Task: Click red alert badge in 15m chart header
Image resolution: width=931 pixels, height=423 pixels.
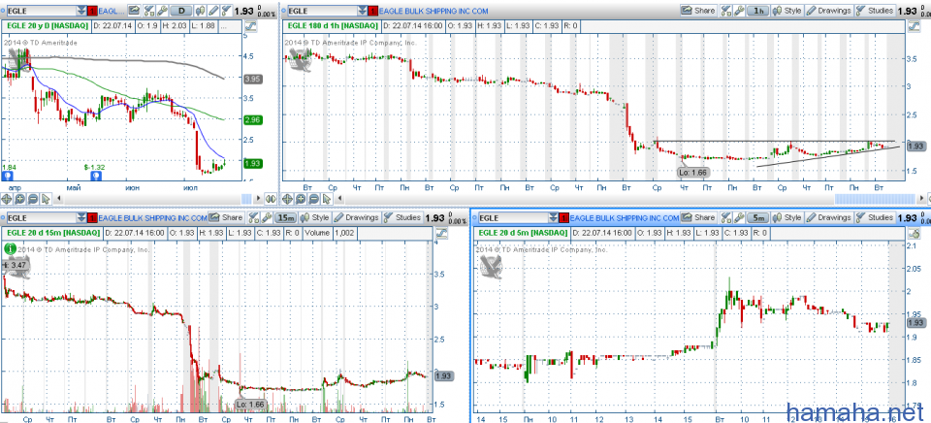Action: pyautogui.click(x=92, y=217)
